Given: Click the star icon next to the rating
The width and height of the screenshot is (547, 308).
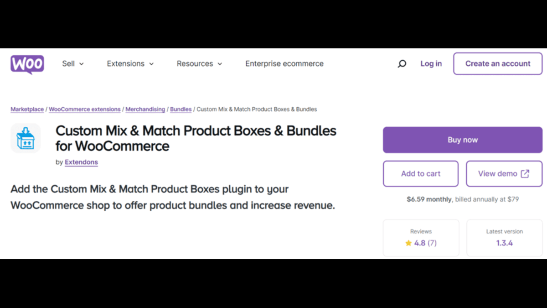Looking at the screenshot, I should 408,243.
